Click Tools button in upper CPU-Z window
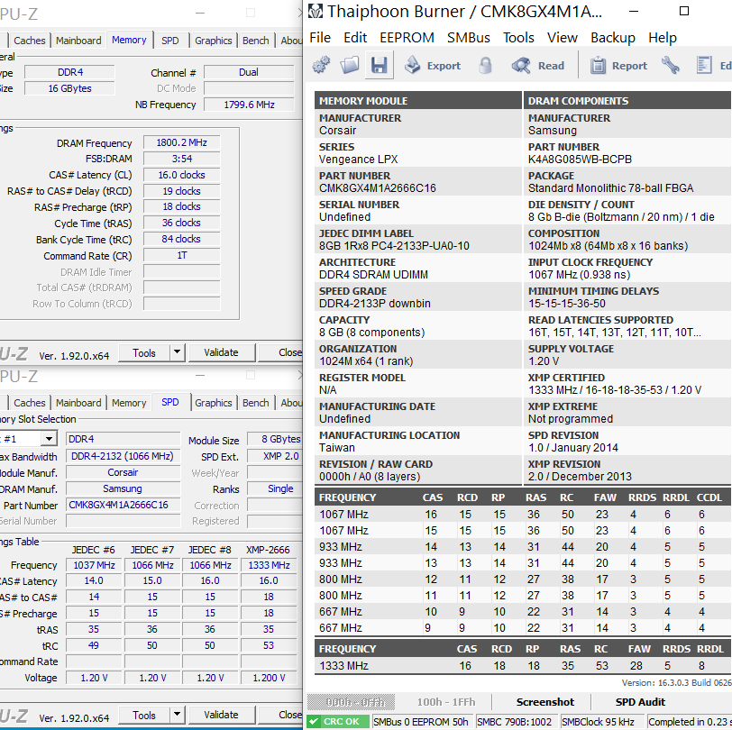The image size is (732, 730). [x=144, y=353]
